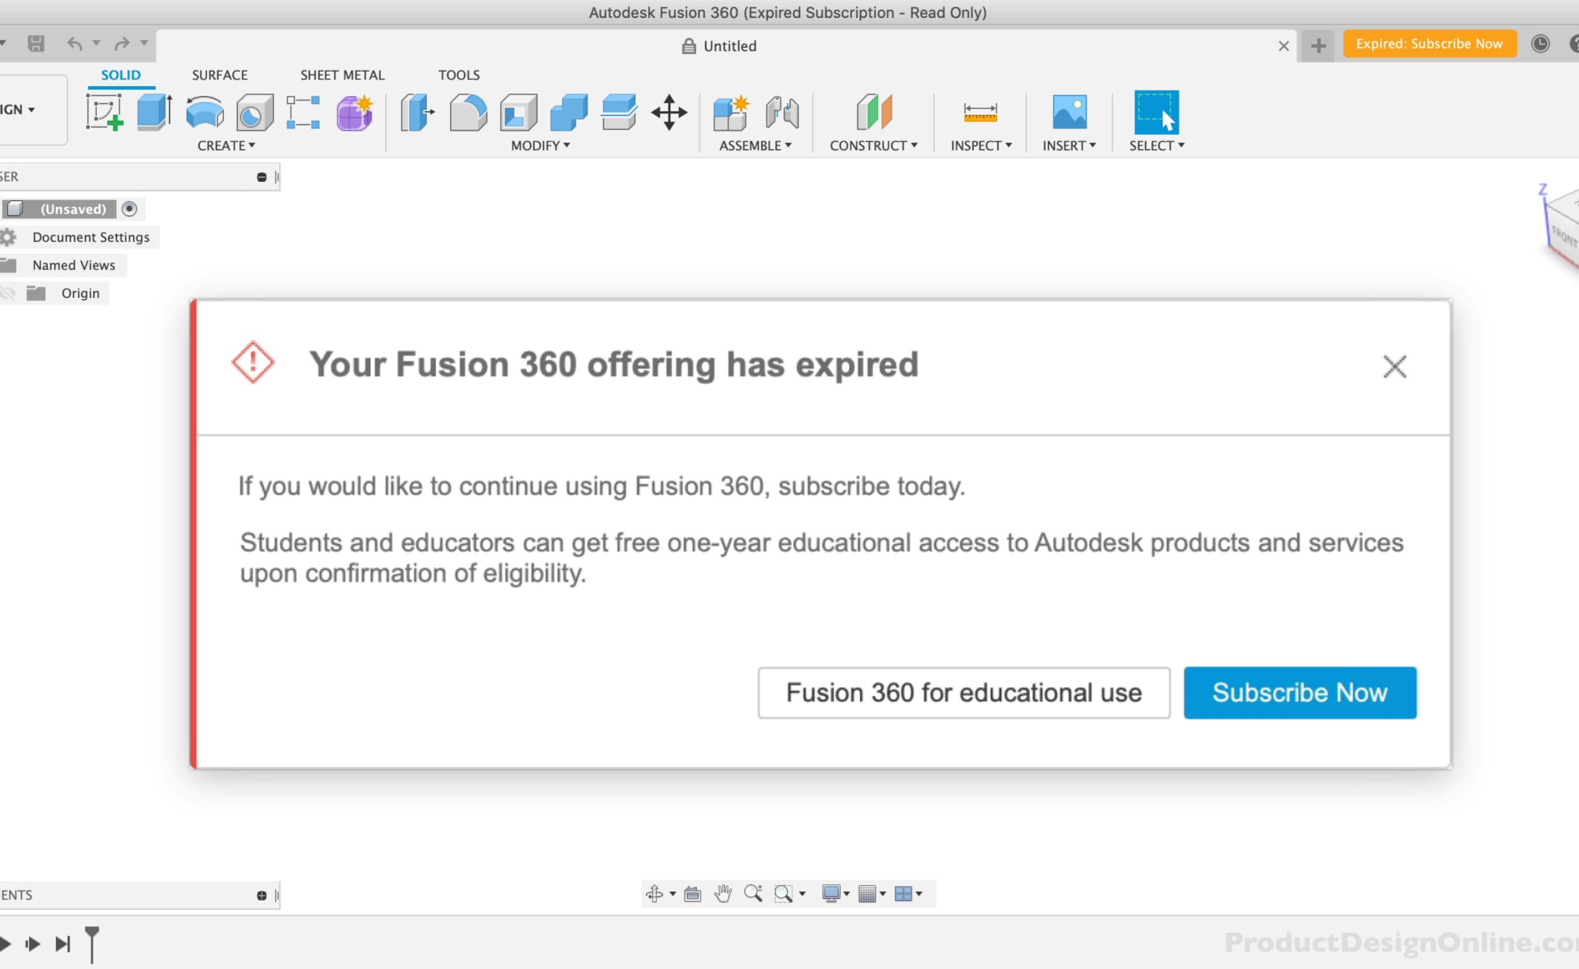Toggle Origin folder visibility eye

9,293
